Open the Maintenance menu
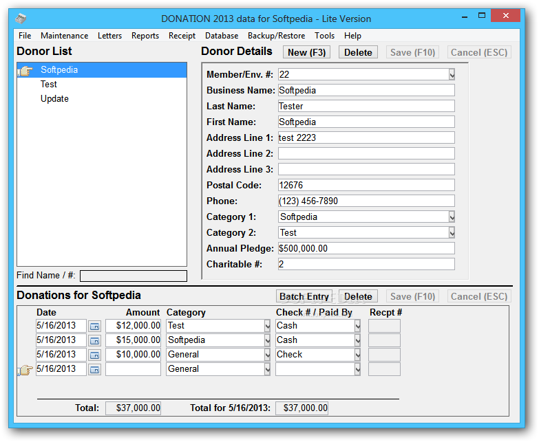The height and width of the screenshot is (442, 539). pyautogui.click(x=64, y=36)
